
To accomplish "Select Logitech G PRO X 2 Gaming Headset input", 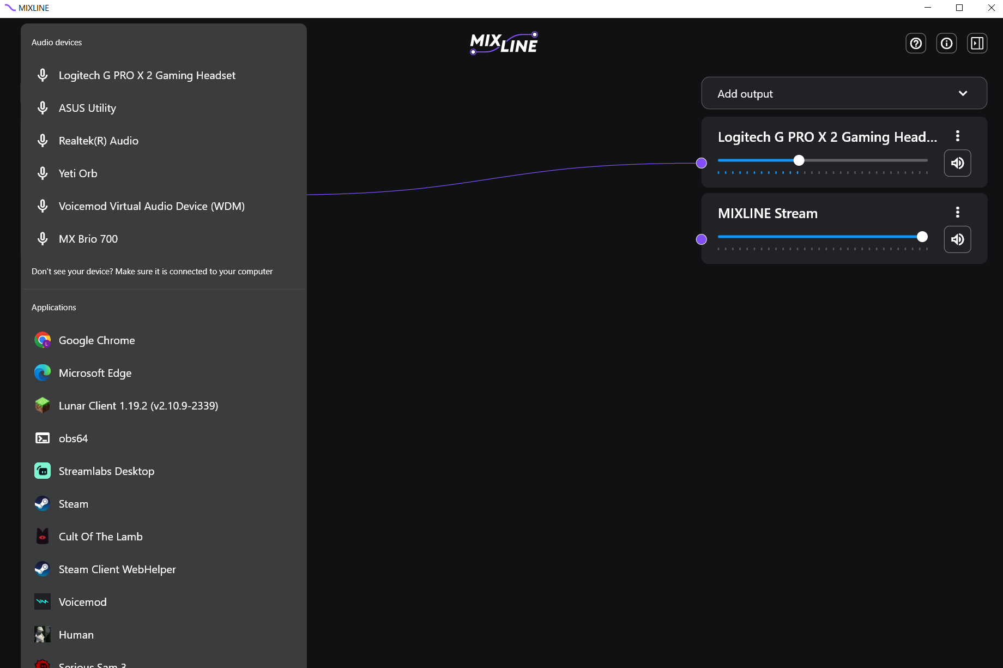I will click(x=164, y=75).
